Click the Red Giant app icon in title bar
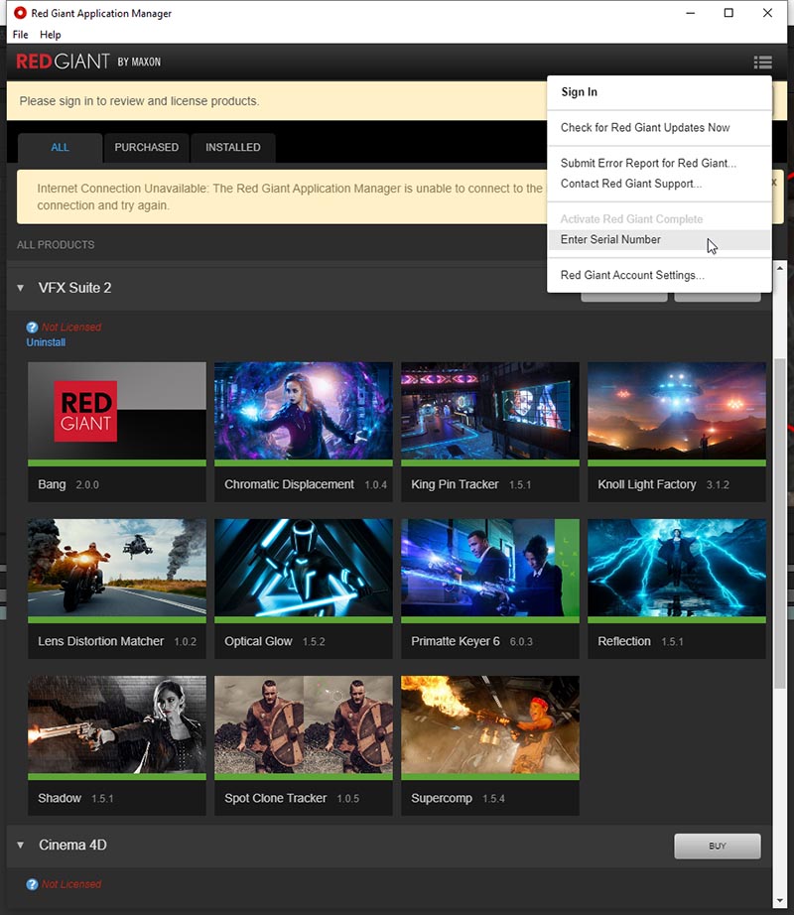This screenshot has width=794, height=915. (x=20, y=13)
